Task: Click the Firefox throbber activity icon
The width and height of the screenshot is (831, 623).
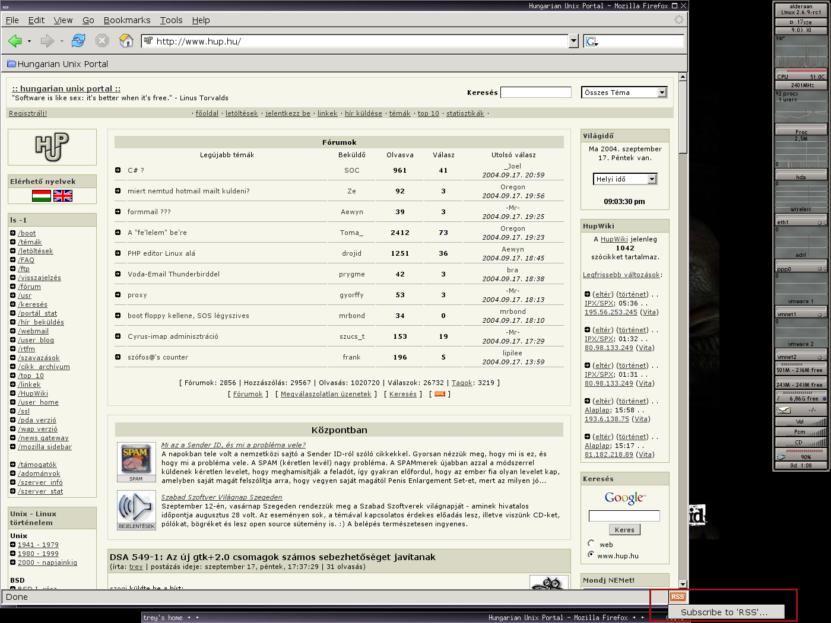Action: (x=678, y=20)
